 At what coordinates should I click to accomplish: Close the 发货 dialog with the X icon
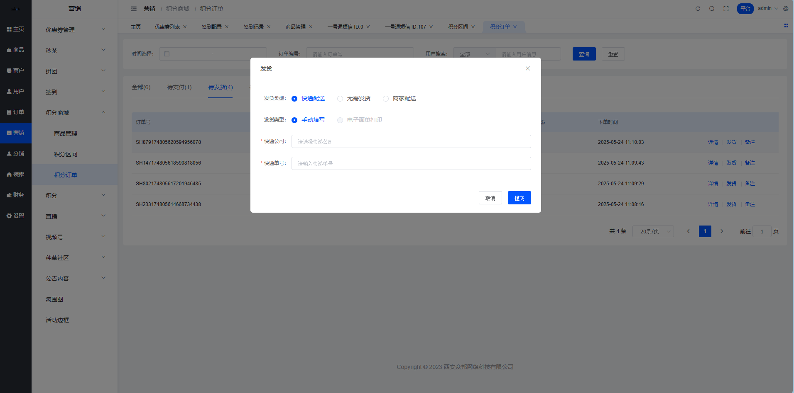click(528, 68)
